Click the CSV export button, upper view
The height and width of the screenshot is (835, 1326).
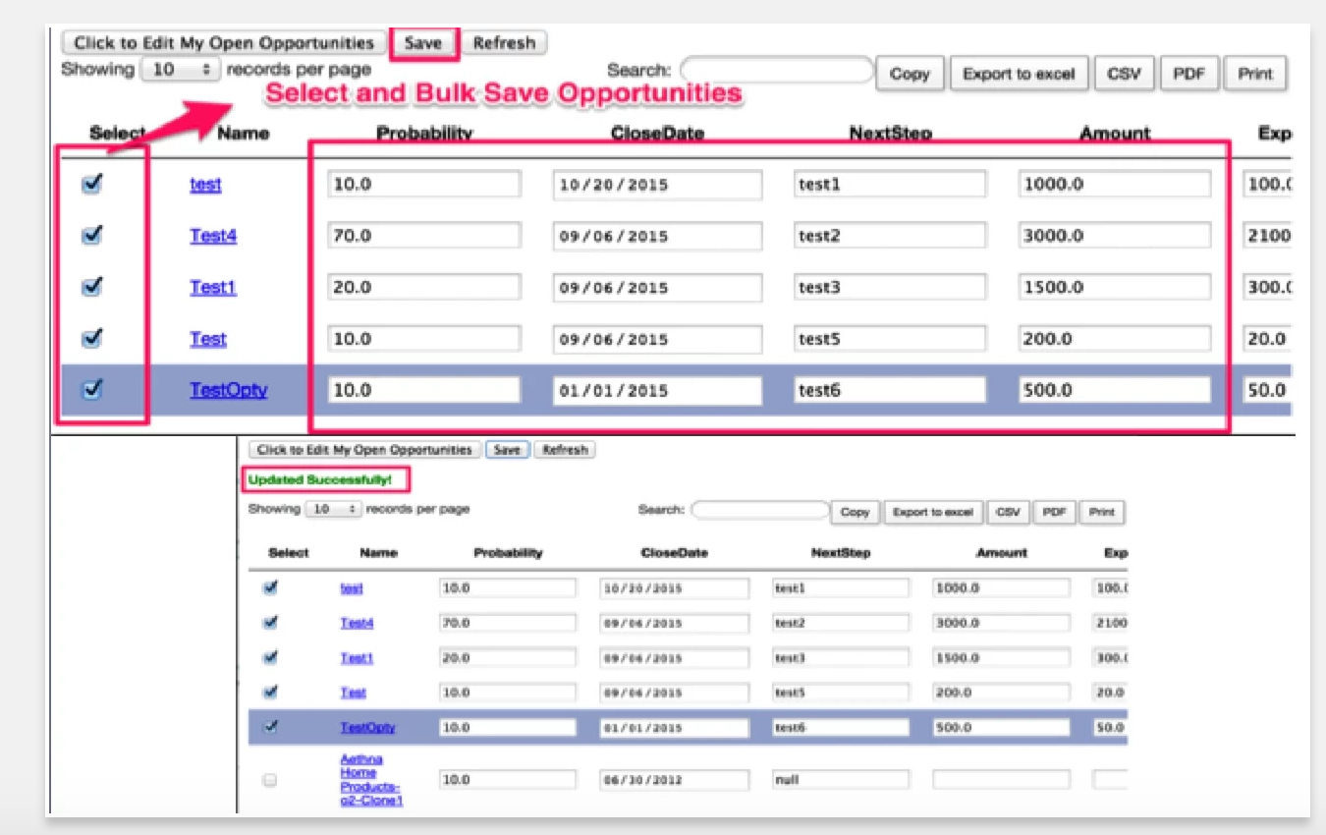1123,74
